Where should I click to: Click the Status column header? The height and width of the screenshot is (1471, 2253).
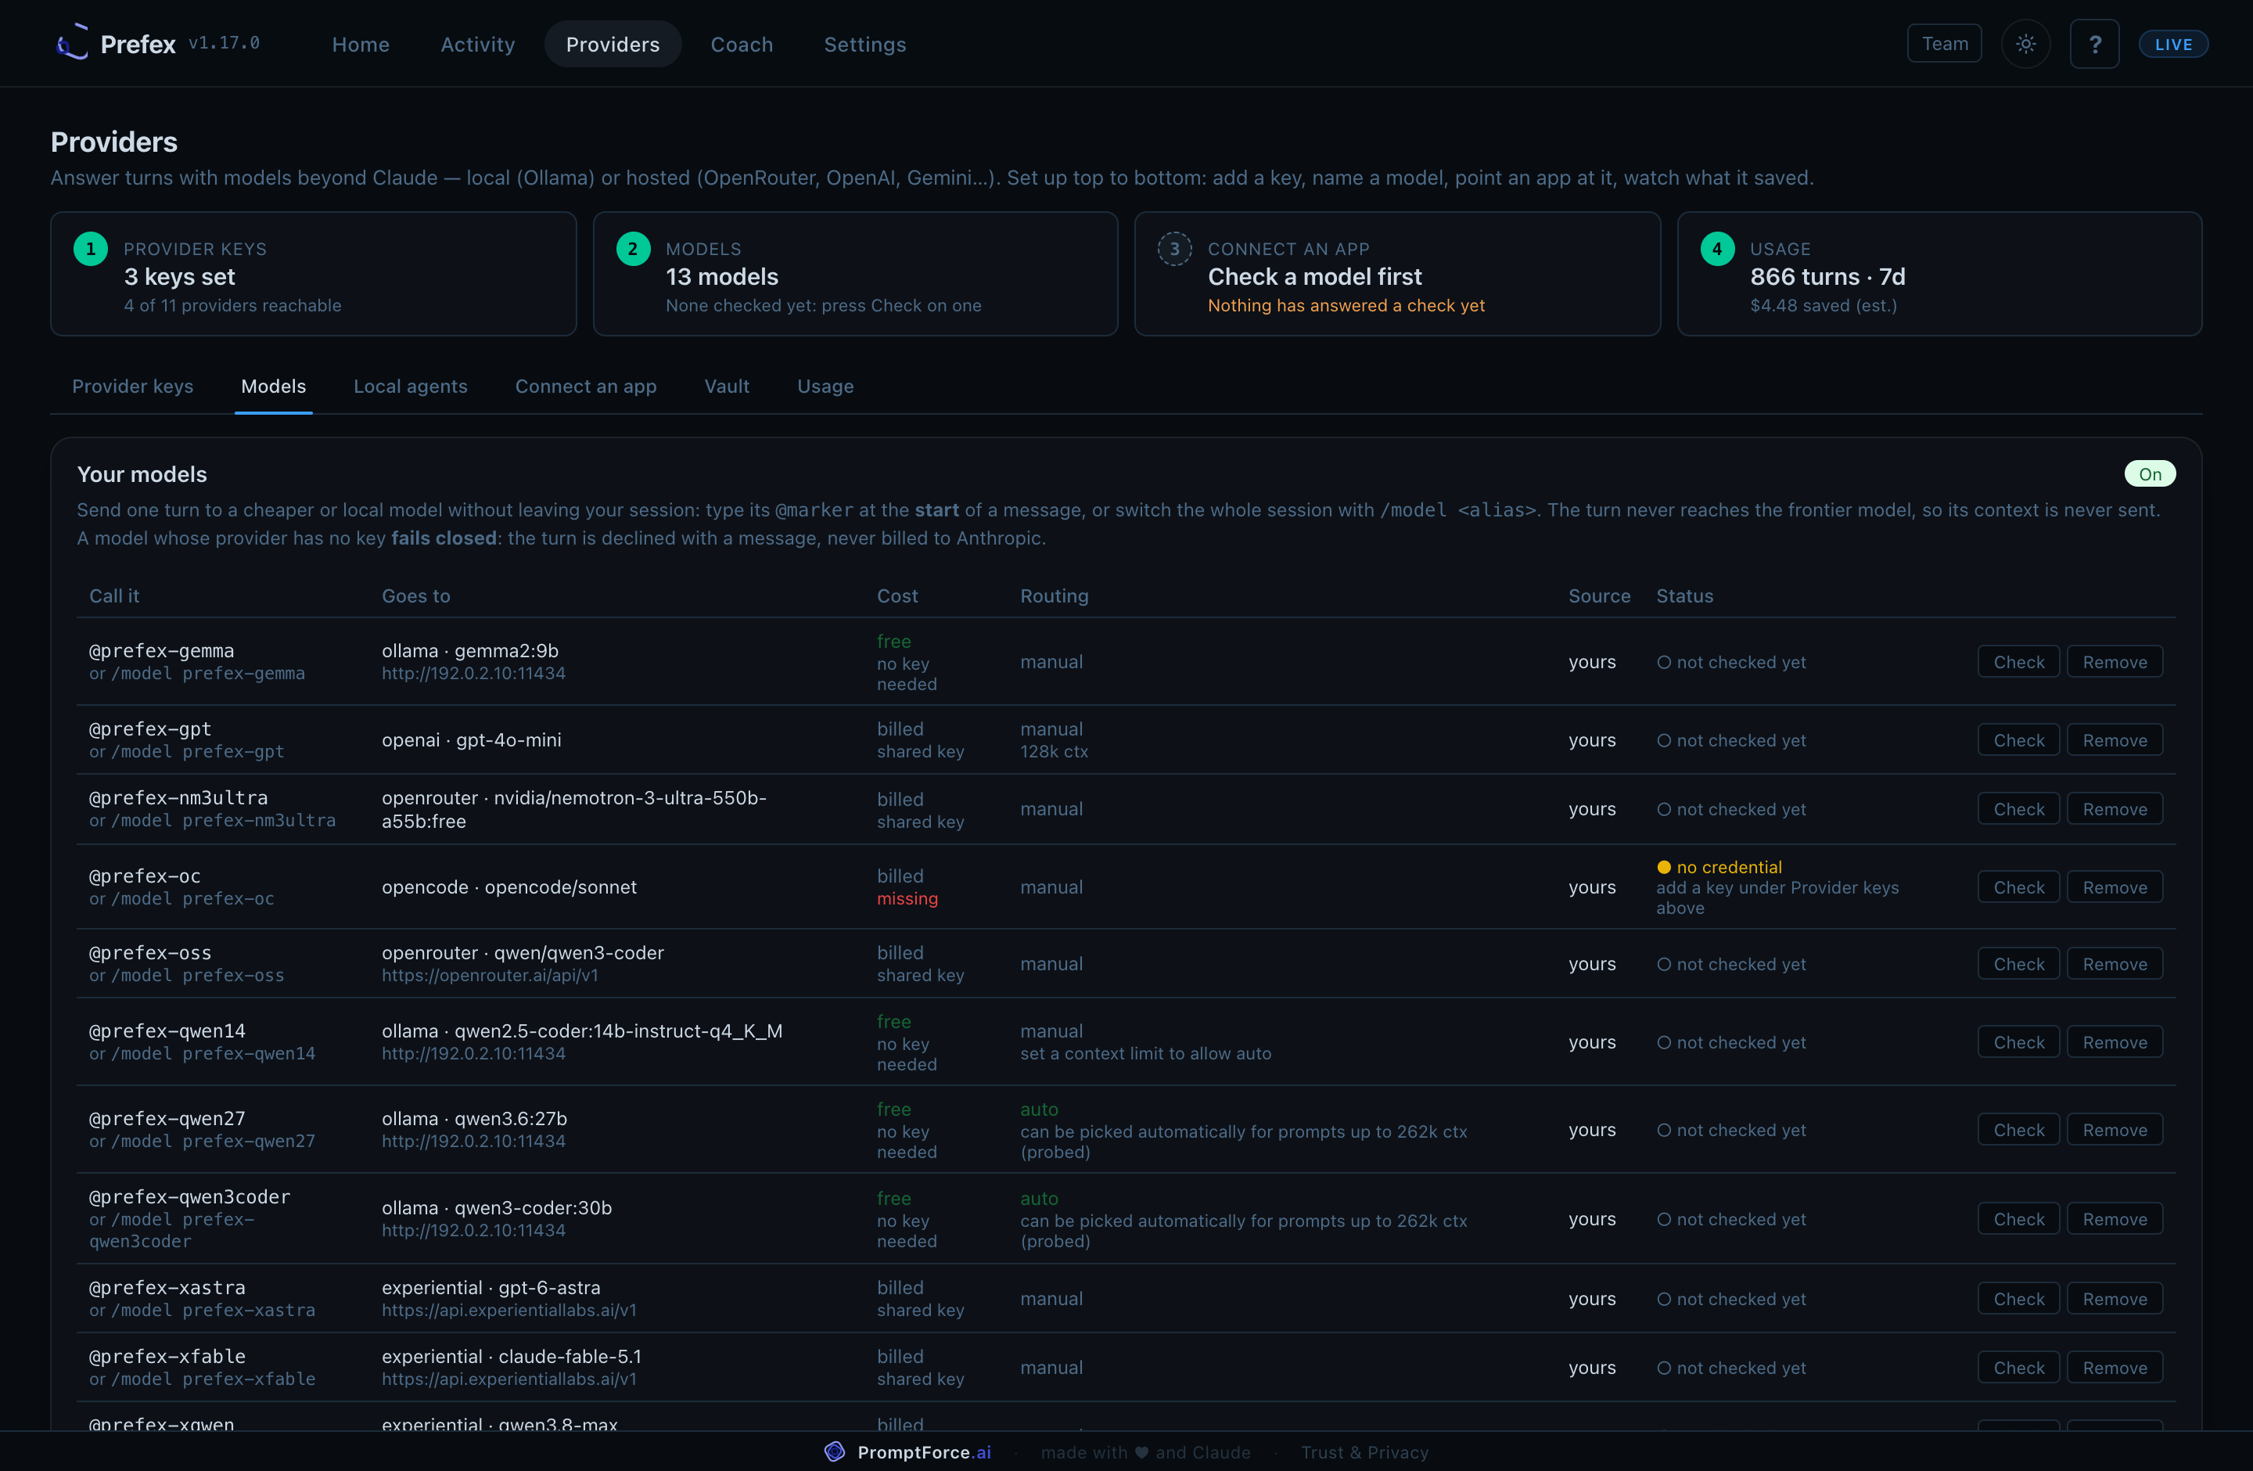(x=1684, y=595)
